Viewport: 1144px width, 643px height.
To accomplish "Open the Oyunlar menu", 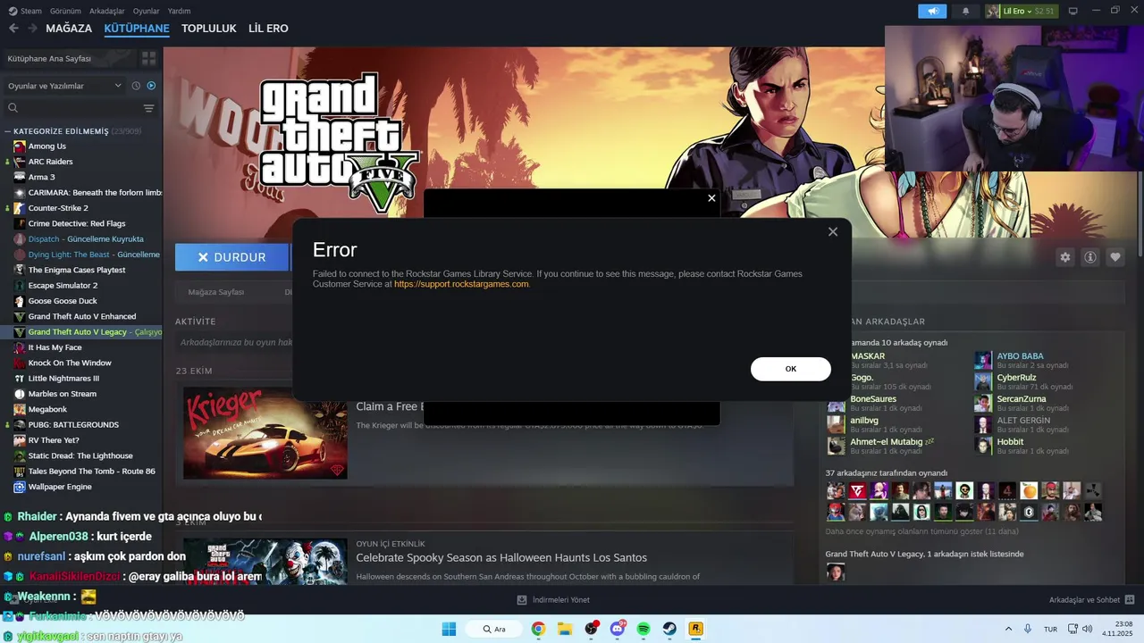I will pyautogui.click(x=147, y=11).
